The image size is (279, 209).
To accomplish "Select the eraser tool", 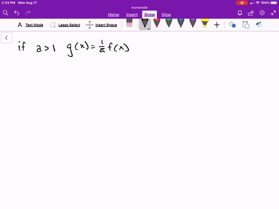I will coord(129,23).
